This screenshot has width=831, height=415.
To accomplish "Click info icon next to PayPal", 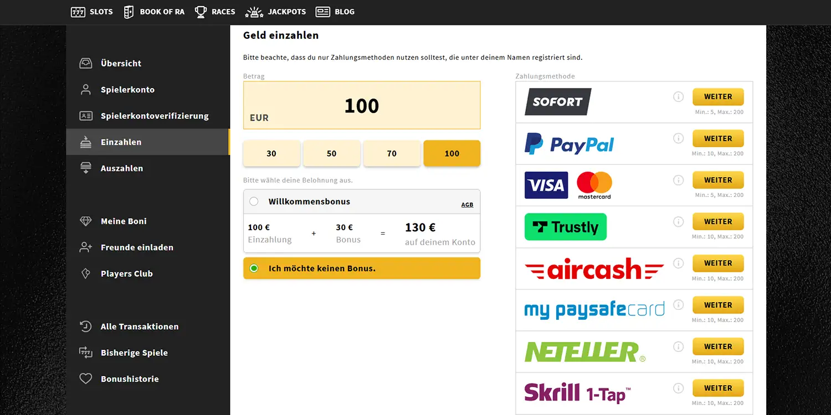I will click(679, 138).
